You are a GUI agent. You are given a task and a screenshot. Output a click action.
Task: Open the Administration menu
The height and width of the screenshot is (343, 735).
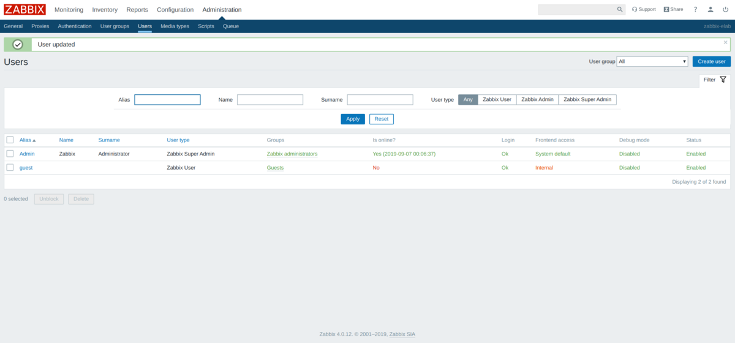[222, 10]
